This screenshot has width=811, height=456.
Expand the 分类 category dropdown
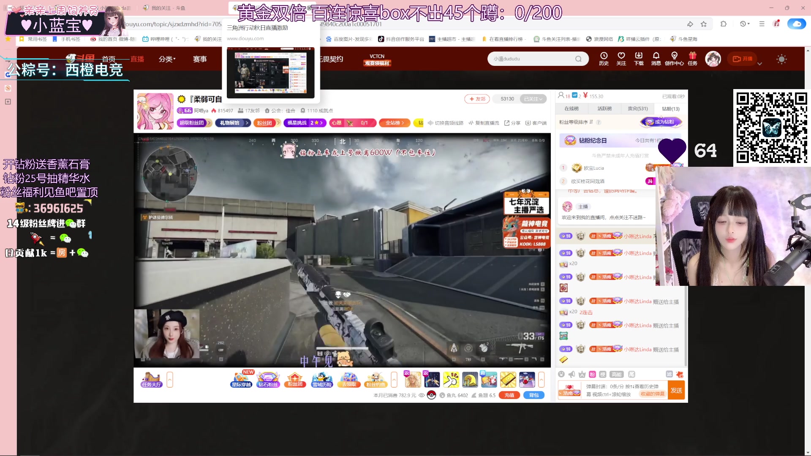[x=167, y=59]
